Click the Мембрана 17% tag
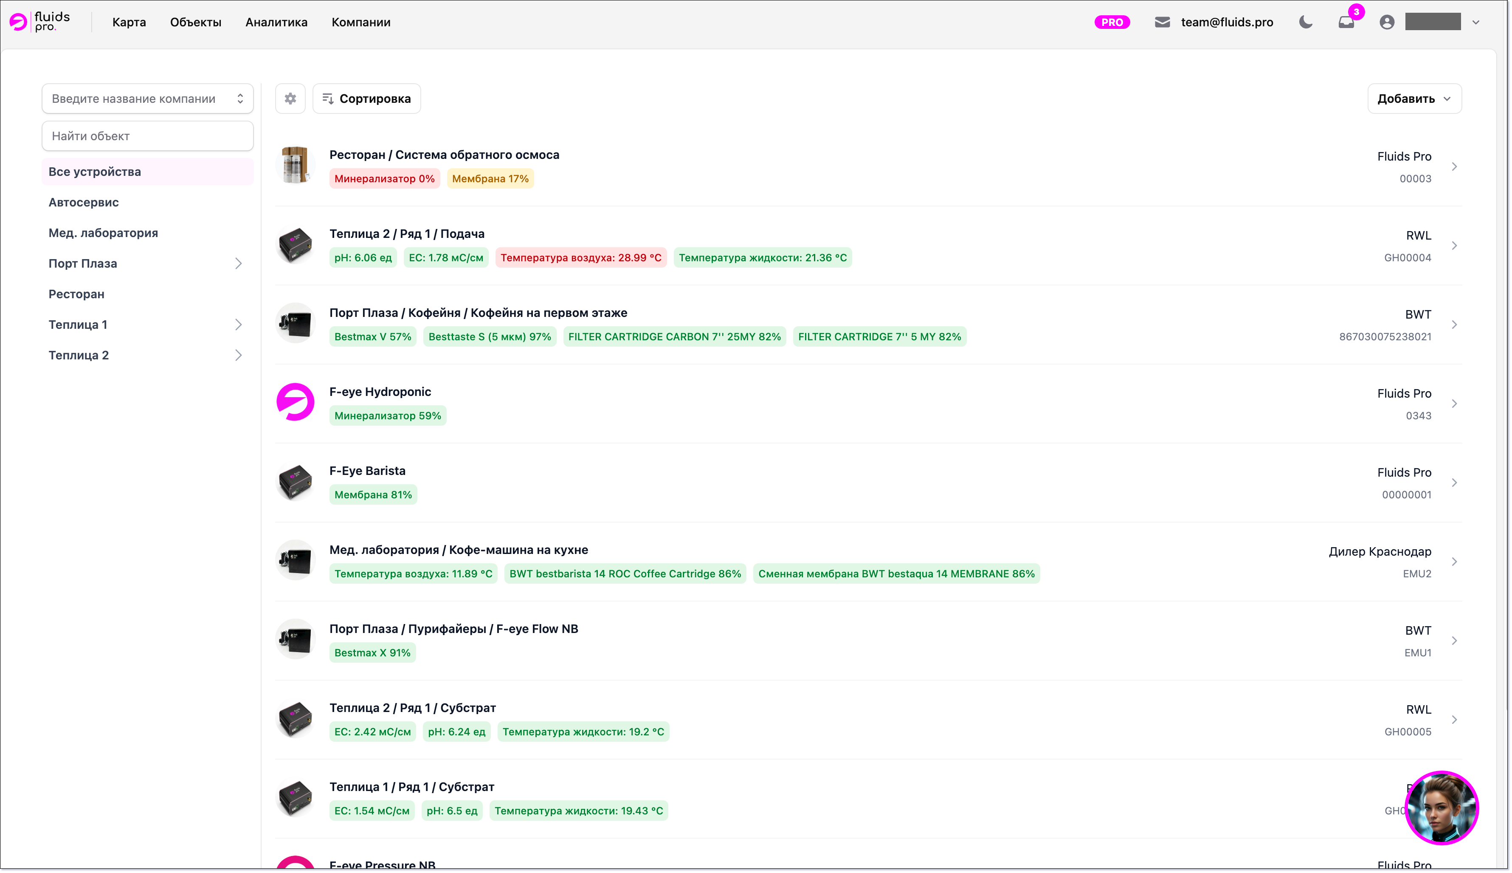Viewport: 1512px width, 873px height. tap(490, 179)
